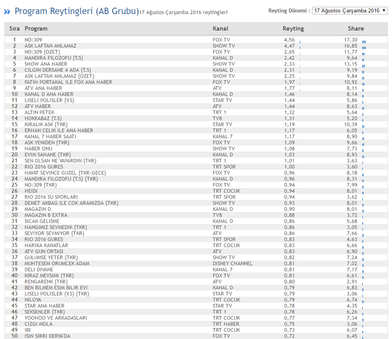
Task: Click DISNEY CHANNEL channel cell
Action: (233, 264)
